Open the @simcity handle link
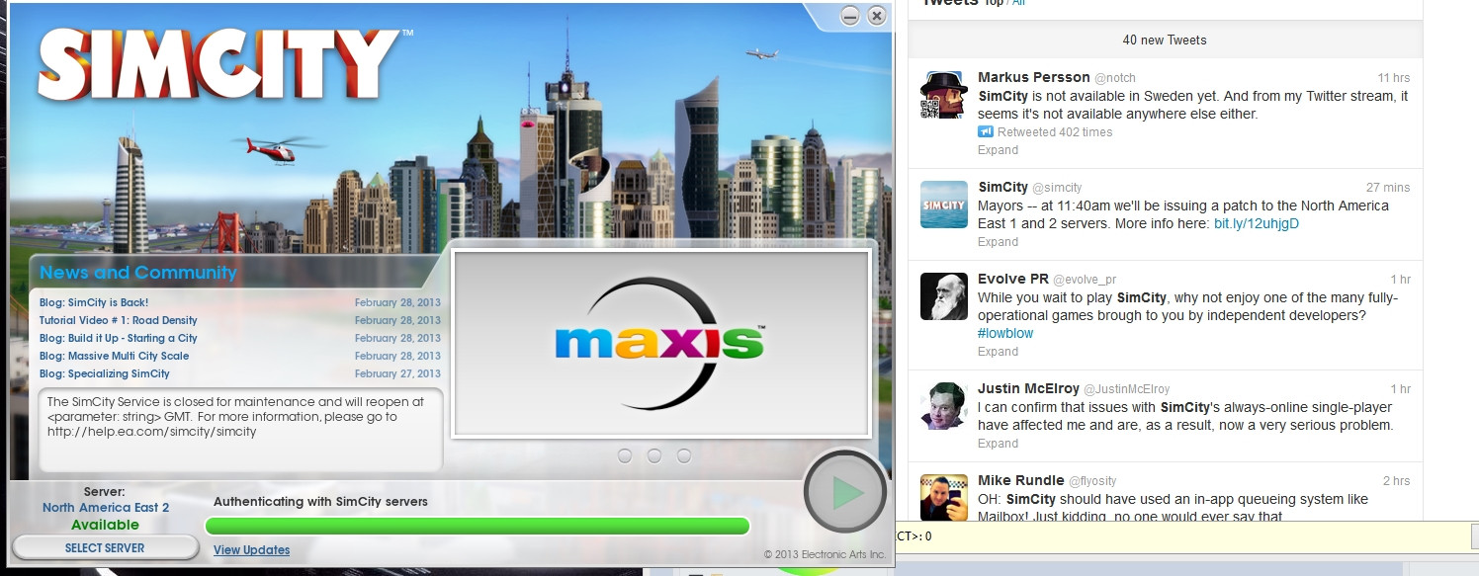The height and width of the screenshot is (576, 1479). coord(1057,188)
